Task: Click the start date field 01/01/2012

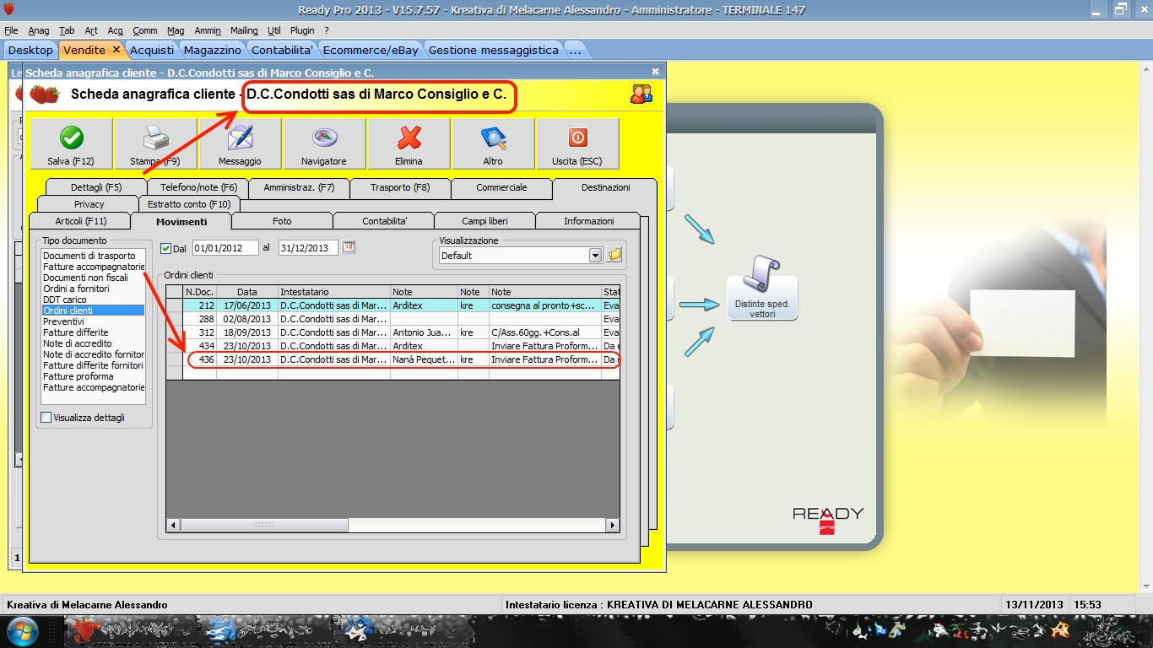Action: [x=225, y=248]
